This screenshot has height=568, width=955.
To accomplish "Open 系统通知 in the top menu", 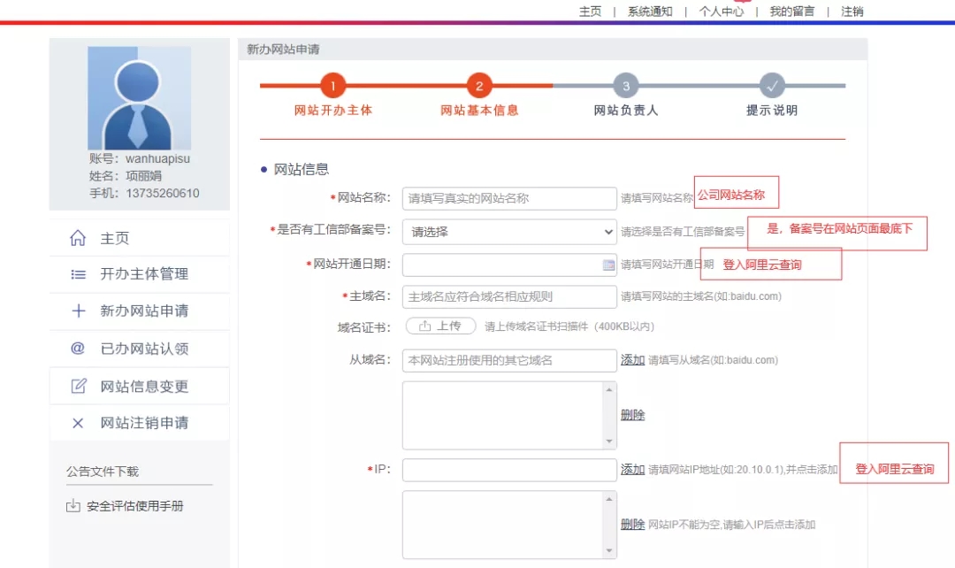I will tap(650, 12).
